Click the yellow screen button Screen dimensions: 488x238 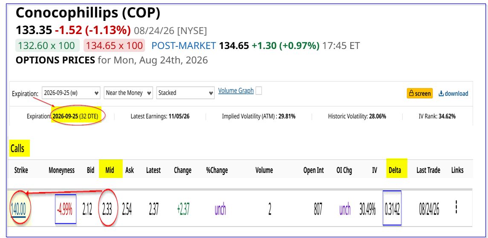pyautogui.click(x=419, y=94)
